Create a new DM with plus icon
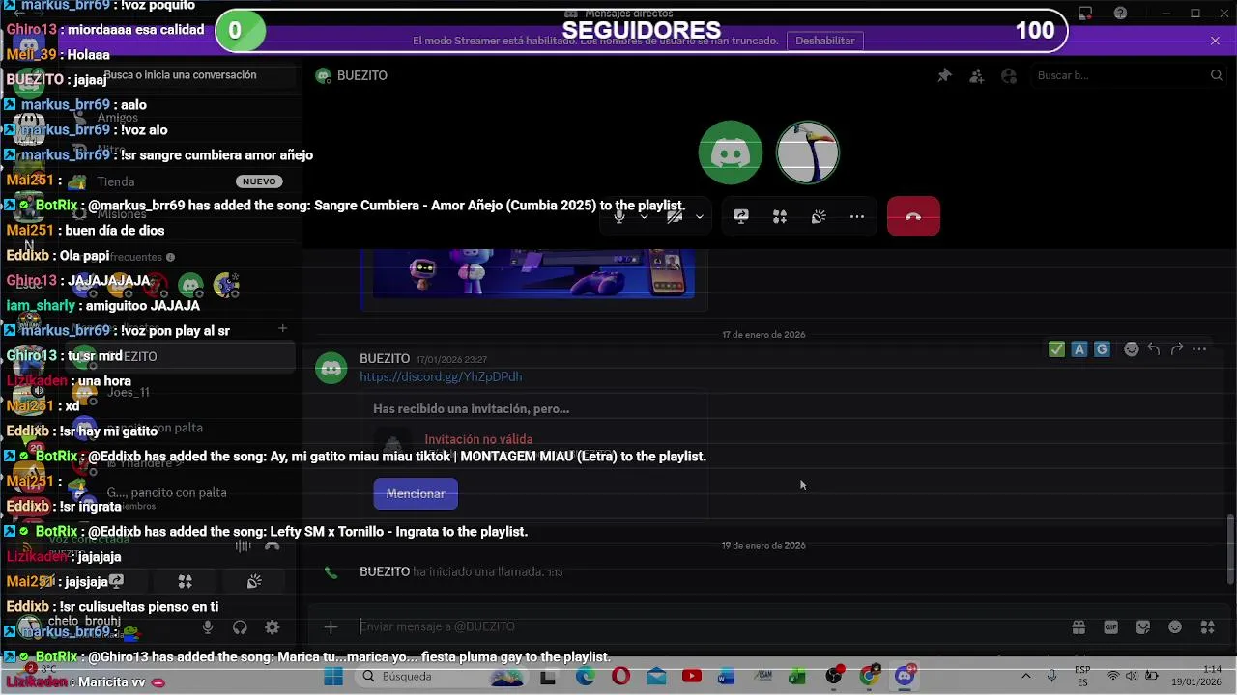1237x695 pixels. click(x=282, y=328)
